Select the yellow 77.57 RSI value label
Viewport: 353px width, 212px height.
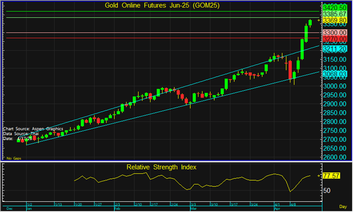(335, 175)
